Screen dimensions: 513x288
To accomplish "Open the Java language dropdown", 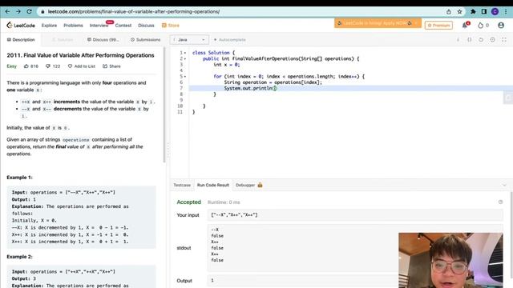I will tap(189, 39).
